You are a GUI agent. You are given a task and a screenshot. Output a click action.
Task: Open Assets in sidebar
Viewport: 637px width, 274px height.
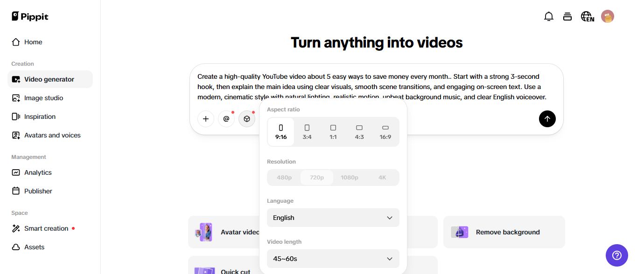(50, 247)
